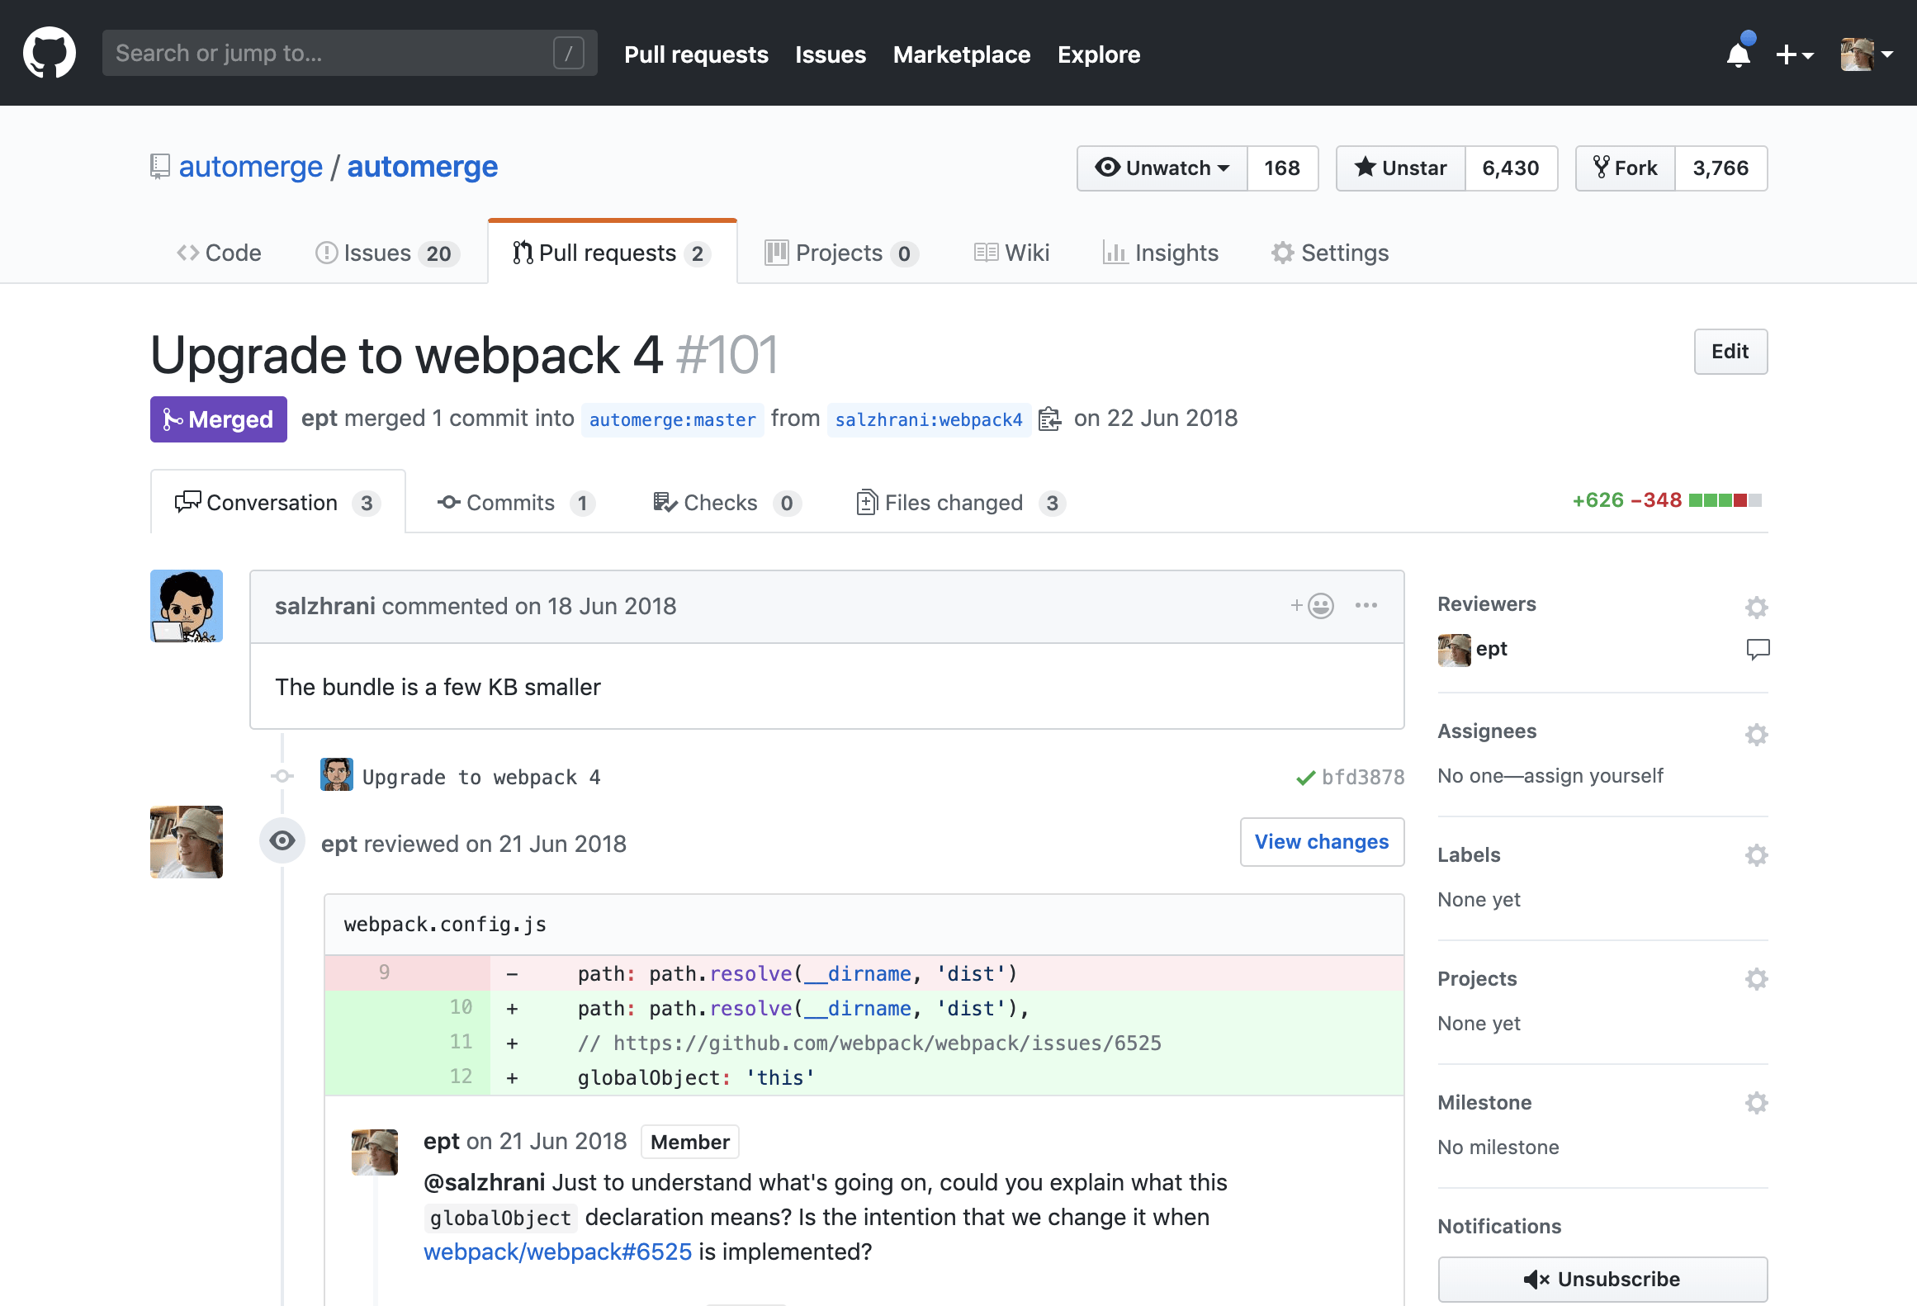The image size is (1917, 1306).
Task: Click the Reviewers gear icon
Action: (1756, 608)
